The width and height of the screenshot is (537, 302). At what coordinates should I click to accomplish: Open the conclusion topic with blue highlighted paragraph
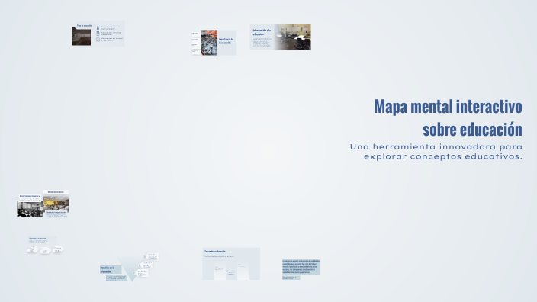(301, 269)
